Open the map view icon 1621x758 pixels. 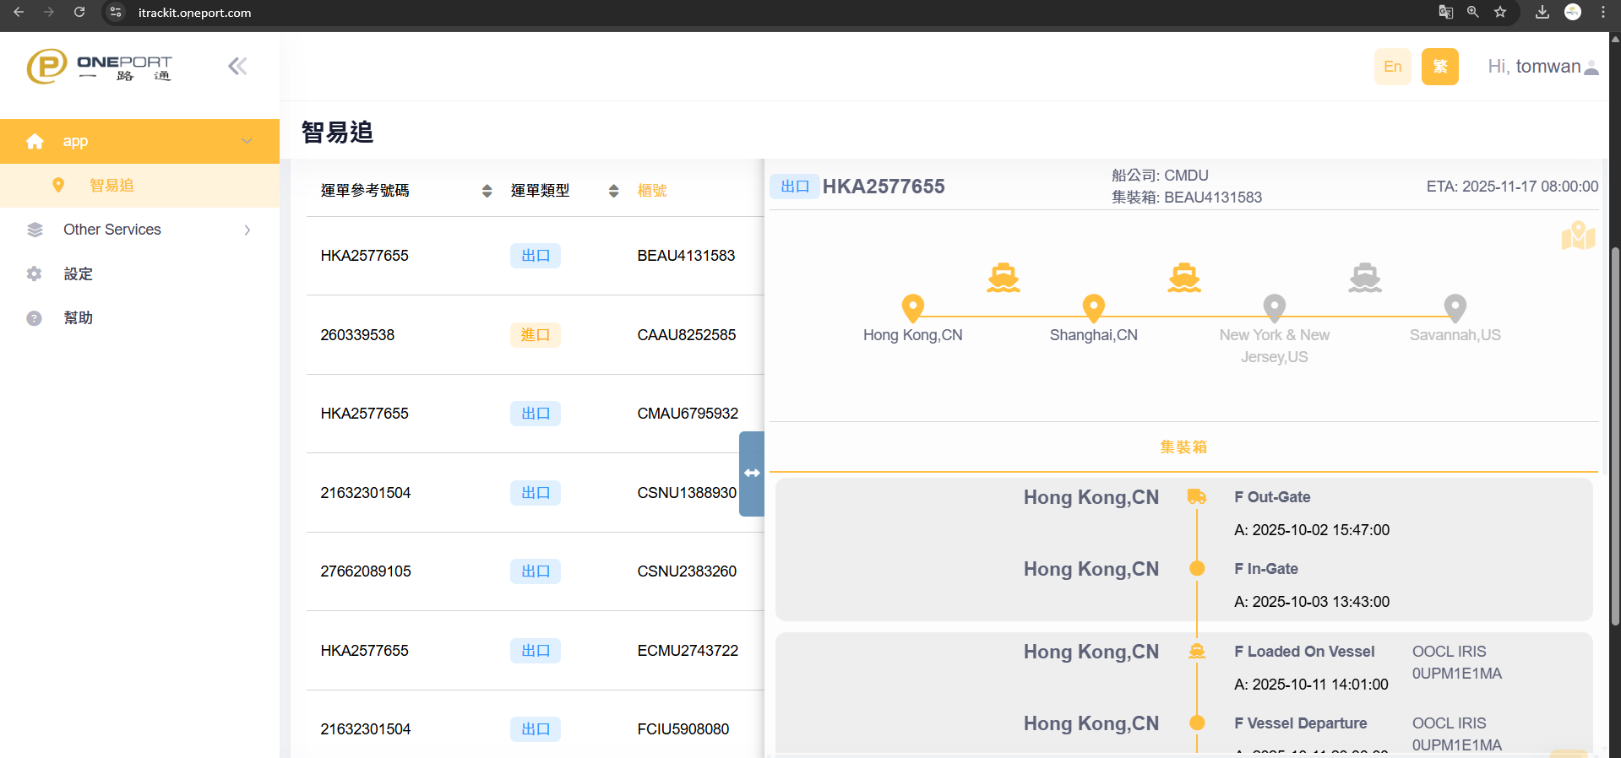[1577, 236]
